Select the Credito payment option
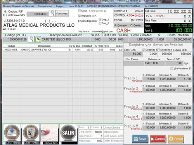Viewport: 194px width, 145px height. [132, 25]
